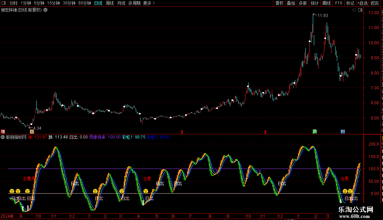Click the diamond icon above the price chart

[354, 10]
